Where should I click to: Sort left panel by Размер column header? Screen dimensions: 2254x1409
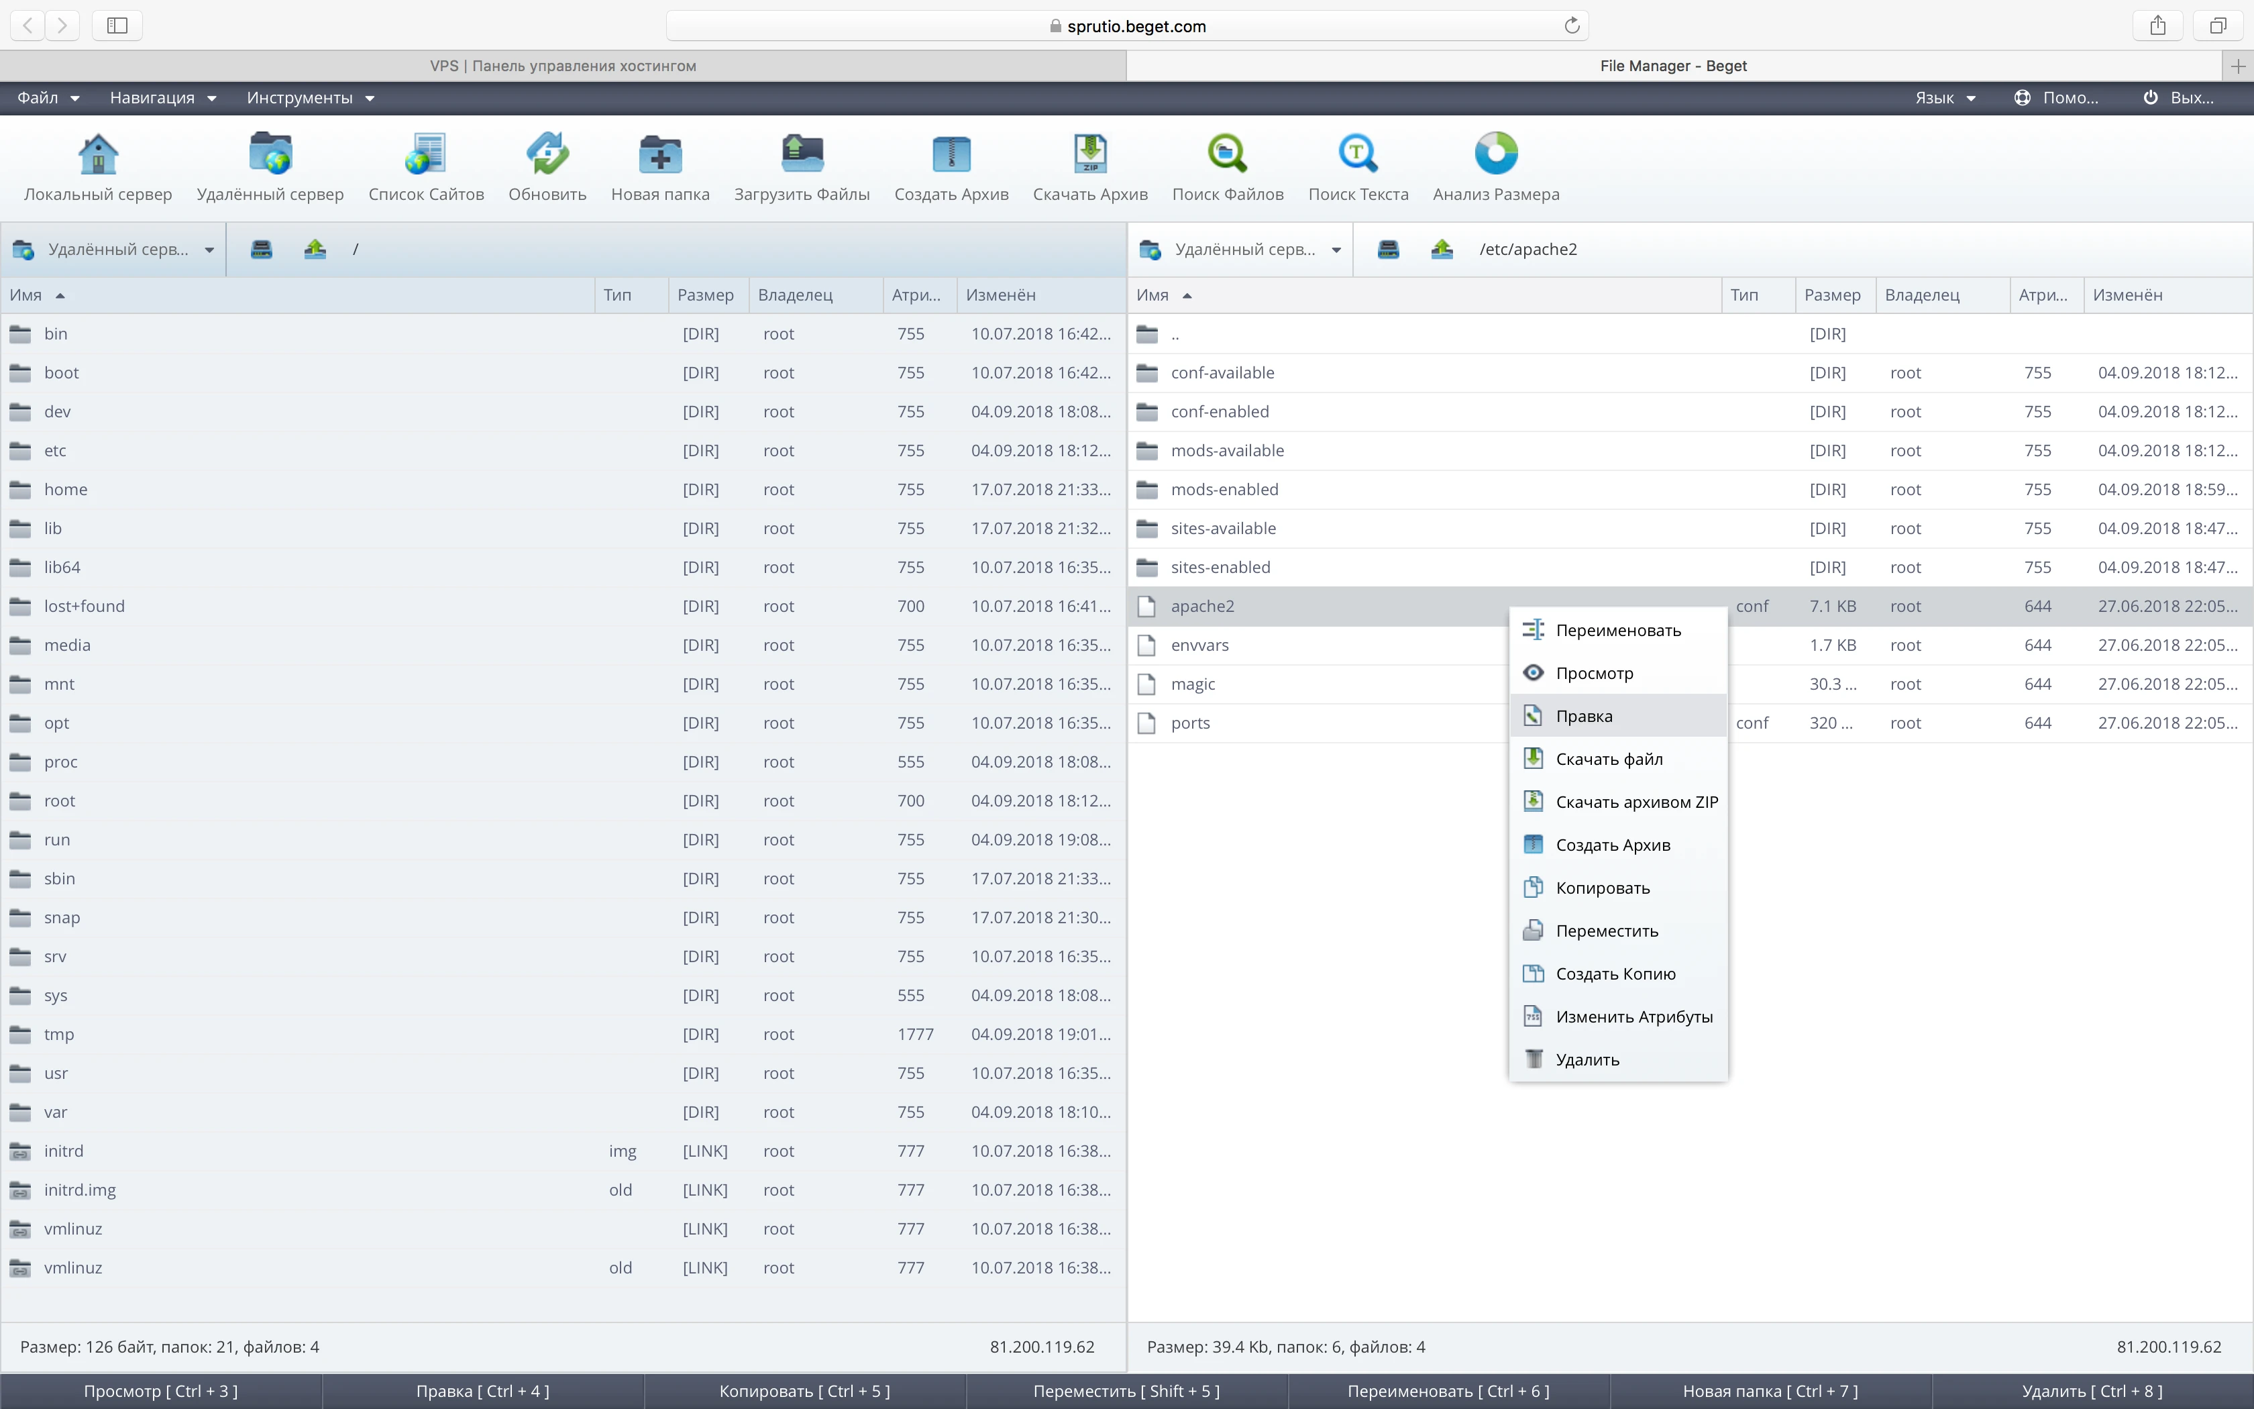tap(705, 295)
